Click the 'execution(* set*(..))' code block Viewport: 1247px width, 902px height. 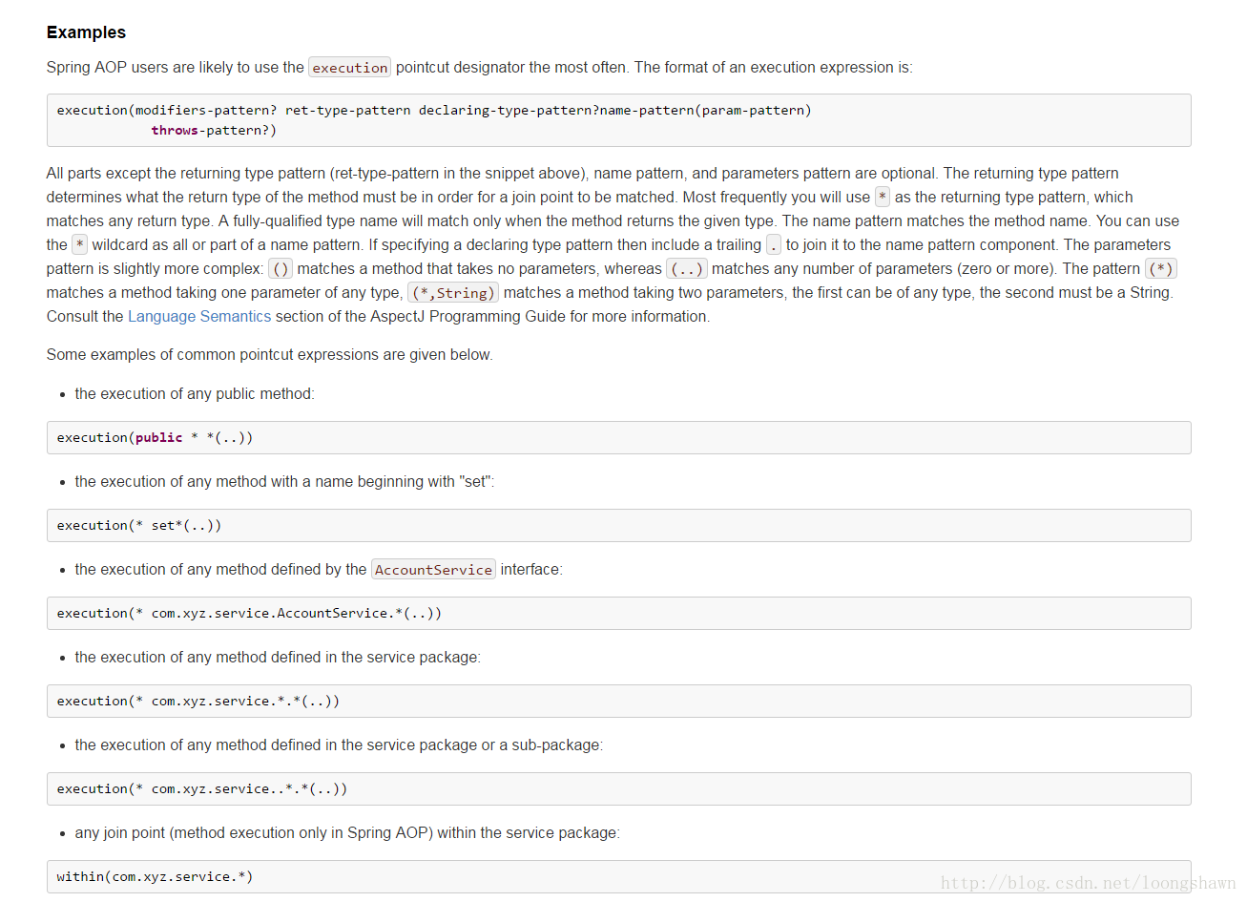[x=618, y=525]
